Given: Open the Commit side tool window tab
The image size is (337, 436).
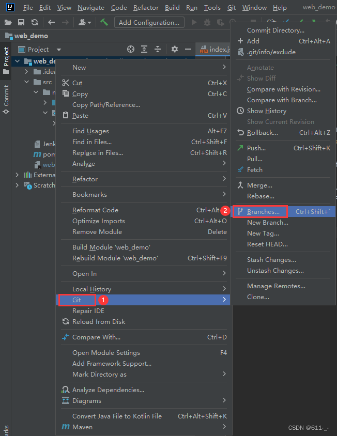Looking at the screenshot, I should click(x=6, y=100).
